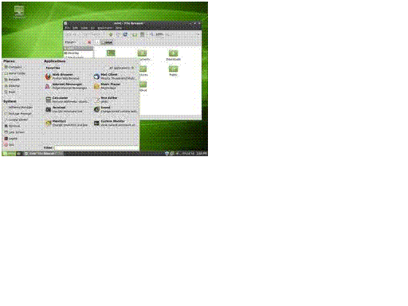This screenshot has width=408, height=306.
Task: Close the Places sidebar pane
Action: [89, 42]
